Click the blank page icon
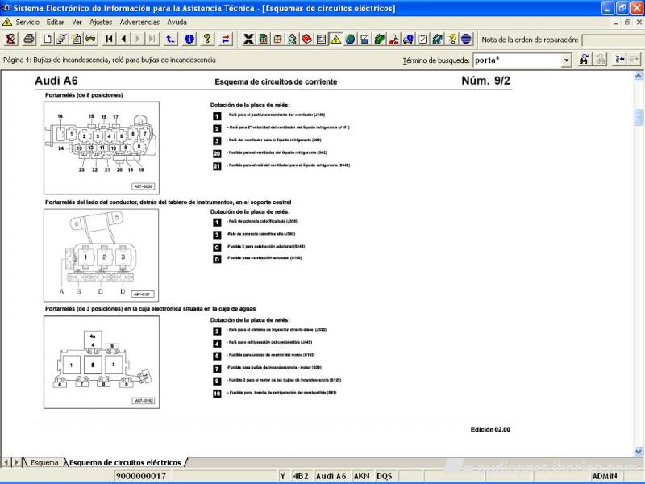645x484 pixels. pos(48,39)
